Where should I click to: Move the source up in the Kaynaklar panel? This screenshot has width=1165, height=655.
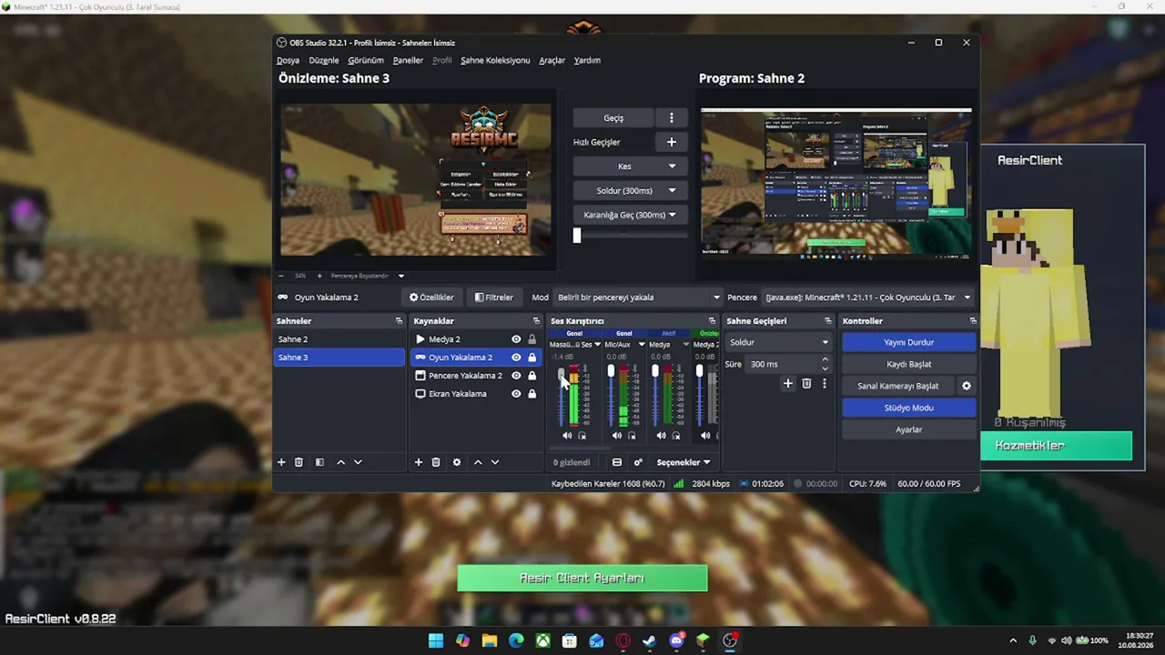(x=478, y=462)
